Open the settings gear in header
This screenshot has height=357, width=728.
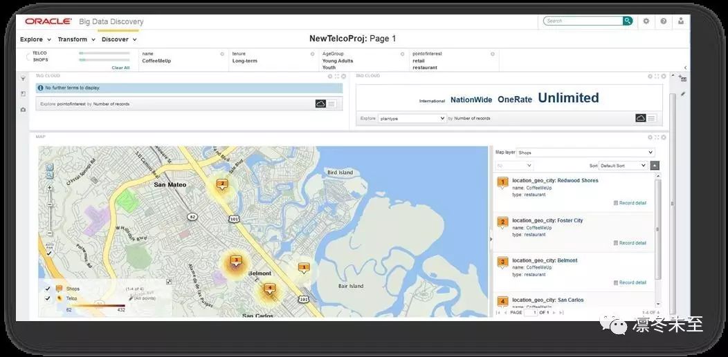point(646,21)
